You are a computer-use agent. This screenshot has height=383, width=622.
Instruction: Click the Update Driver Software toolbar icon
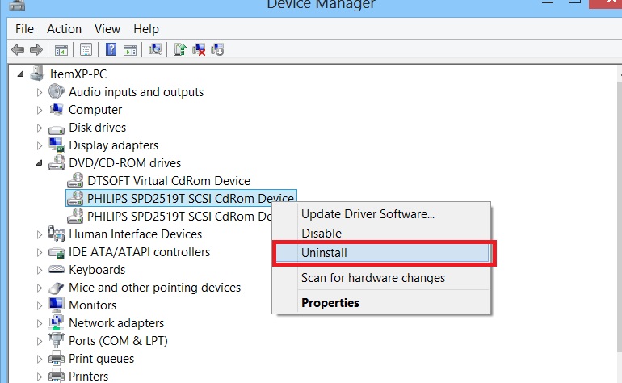(179, 50)
